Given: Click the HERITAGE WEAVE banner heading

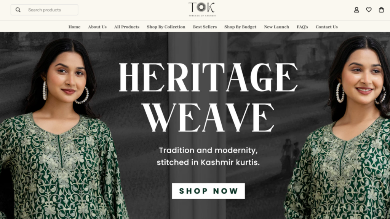Looking at the screenshot, I should pyautogui.click(x=208, y=97).
